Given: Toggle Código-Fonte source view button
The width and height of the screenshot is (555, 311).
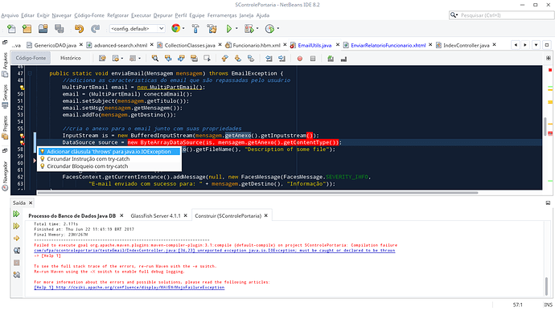Looking at the screenshot, I should [31, 58].
